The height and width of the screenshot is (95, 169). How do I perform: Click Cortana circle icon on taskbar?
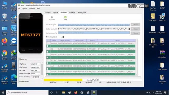[51, 93]
